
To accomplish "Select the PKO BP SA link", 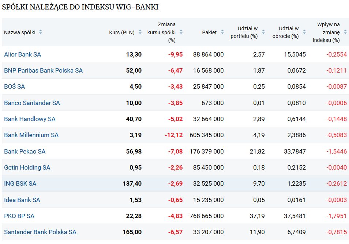I will tap(19, 216).
